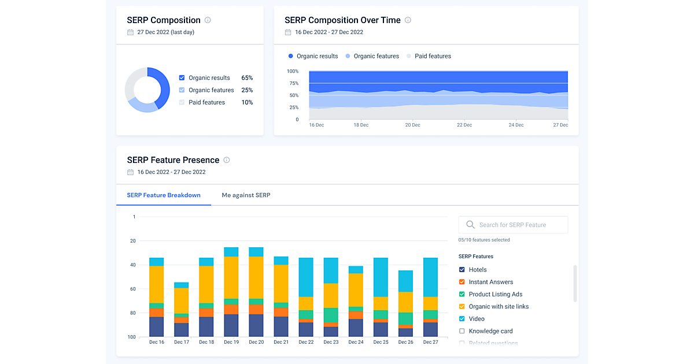Click the magnifier icon in feature search
This screenshot has width=694, height=364.
point(470,225)
